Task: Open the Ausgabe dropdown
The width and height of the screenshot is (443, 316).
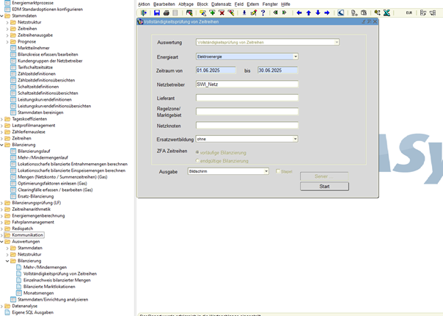Action: [266, 171]
